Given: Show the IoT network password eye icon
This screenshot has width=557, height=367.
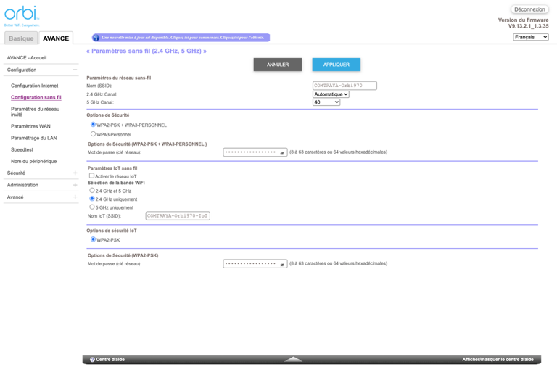Looking at the screenshot, I should [x=282, y=264].
